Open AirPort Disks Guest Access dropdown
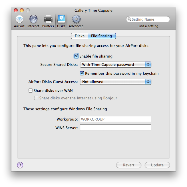The width and height of the screenshot is (187, 187). (116, 82)
